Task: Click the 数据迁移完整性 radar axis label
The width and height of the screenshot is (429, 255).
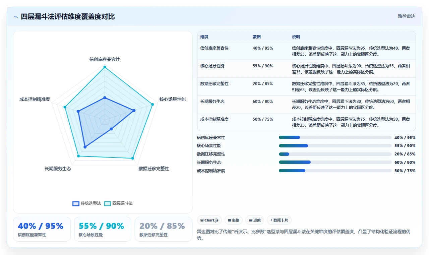Action: tap(154, 169)
